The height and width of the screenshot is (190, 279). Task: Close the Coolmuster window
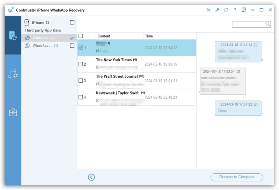[x=270, y=10]
